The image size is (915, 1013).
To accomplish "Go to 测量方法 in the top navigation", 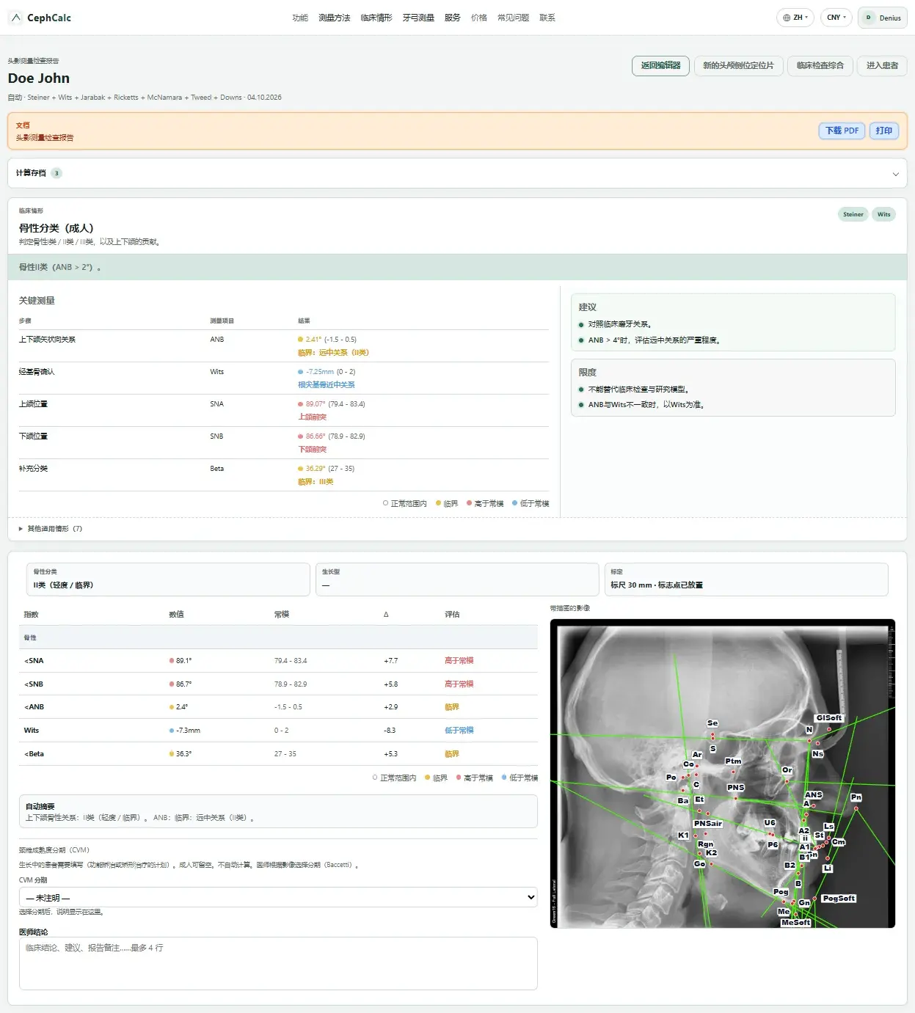I will coord(335,18).
